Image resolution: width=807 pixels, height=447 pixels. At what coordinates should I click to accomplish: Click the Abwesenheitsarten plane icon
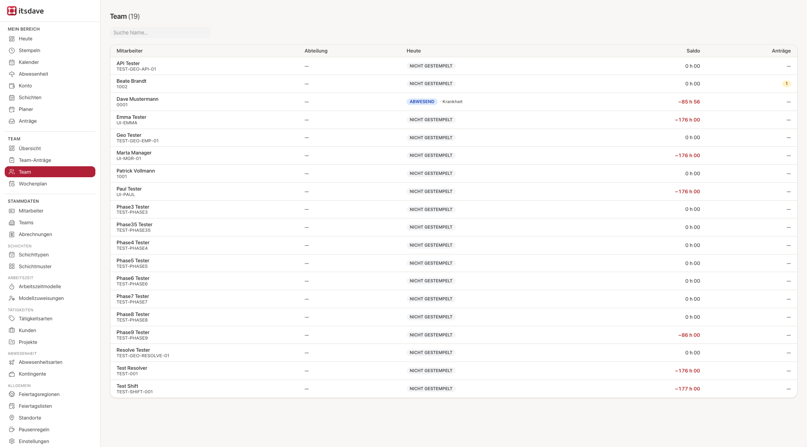(12, 362)
